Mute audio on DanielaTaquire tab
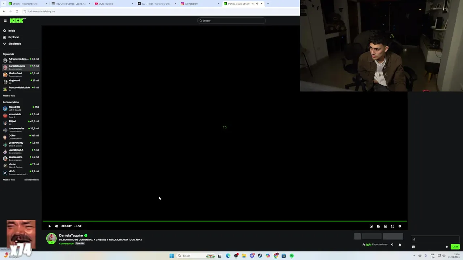463x260 pixels. click(x=257, y=4)
